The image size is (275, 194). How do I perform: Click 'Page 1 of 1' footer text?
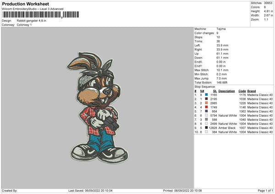265,191
